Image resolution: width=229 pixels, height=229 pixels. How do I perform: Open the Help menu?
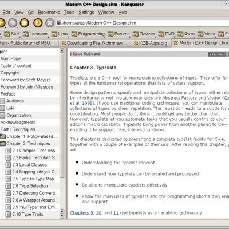coord(123,13)
